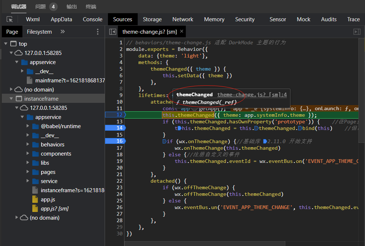Open the mainframe?t= document icon
The height and width of the screenshot is (246, 365).
30,80
